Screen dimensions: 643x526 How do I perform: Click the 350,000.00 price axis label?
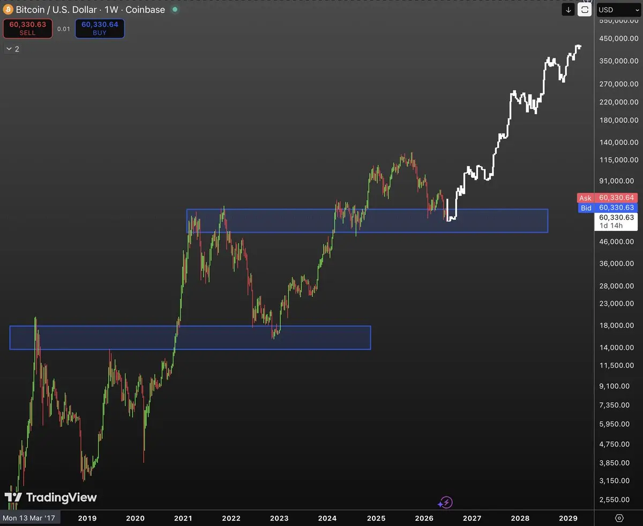click(618, 61)
